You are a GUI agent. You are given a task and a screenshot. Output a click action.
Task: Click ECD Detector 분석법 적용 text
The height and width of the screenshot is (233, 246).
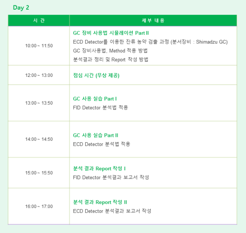pos(101,144)
